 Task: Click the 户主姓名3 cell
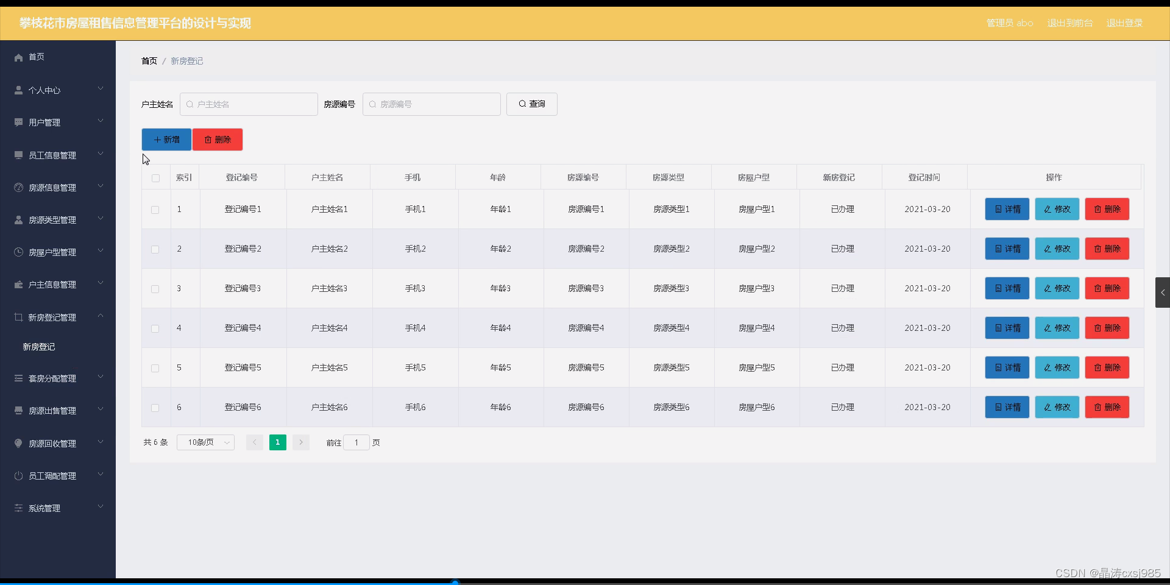click(329, 288)
